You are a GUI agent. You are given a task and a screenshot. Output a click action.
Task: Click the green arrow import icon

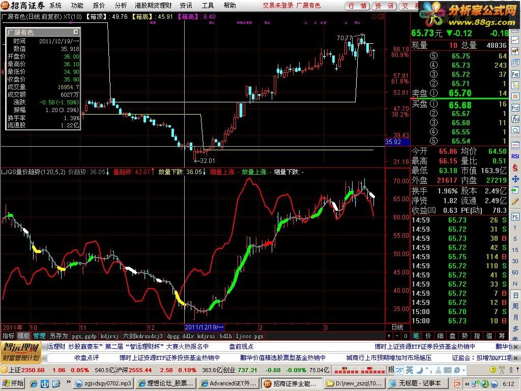click(515, 190)
